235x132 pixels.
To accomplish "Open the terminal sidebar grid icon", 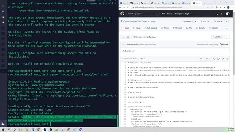I will 3,11.
